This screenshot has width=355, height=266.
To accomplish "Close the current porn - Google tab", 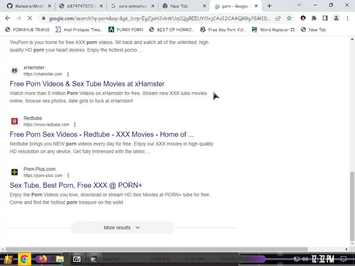I will 256,6.
